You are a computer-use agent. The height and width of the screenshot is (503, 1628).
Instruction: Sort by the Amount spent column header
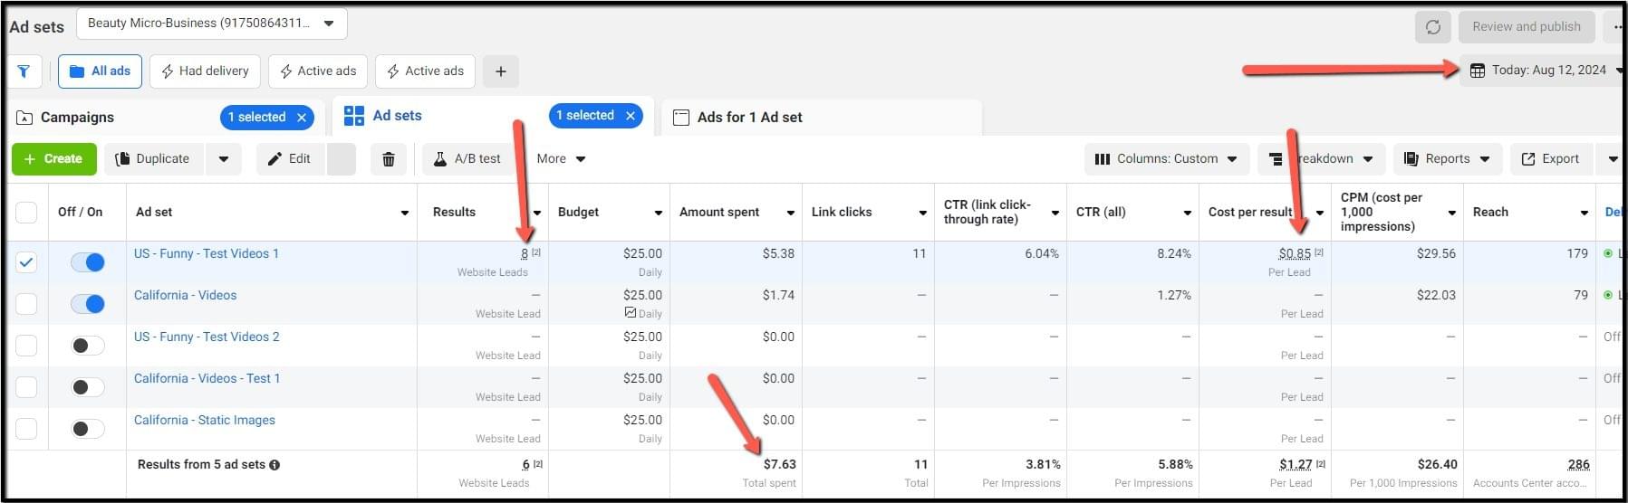(719, 213)
